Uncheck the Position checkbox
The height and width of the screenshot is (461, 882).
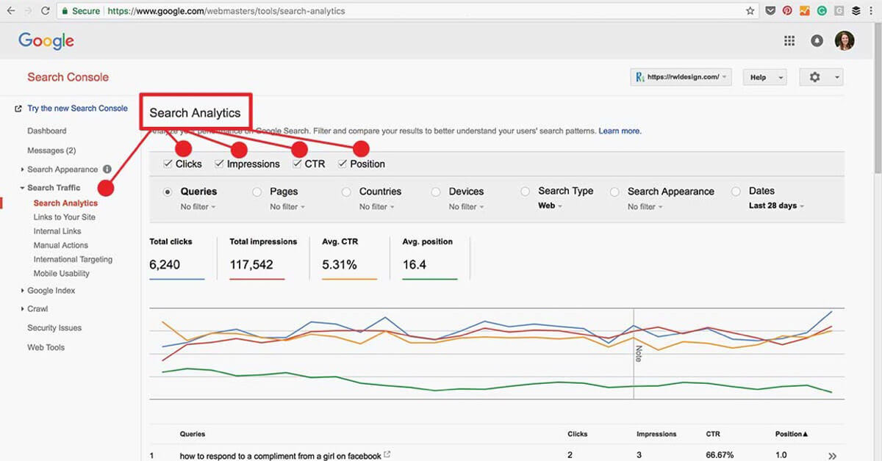[343, 164]
